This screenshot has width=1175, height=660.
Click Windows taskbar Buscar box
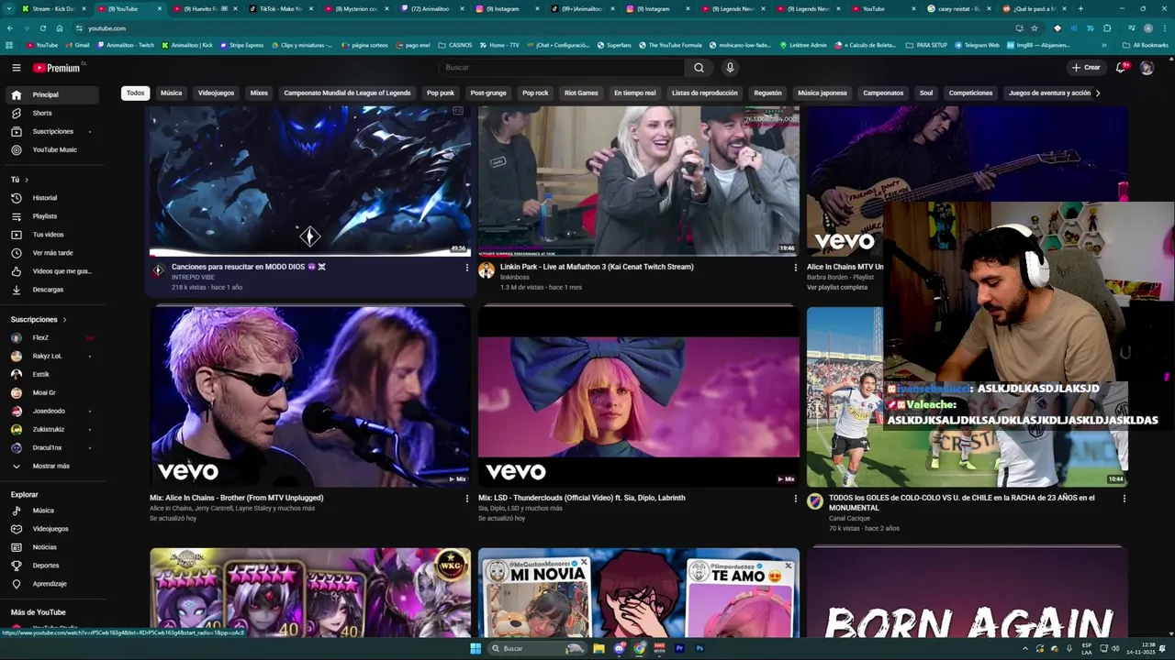tap(537, 648)
